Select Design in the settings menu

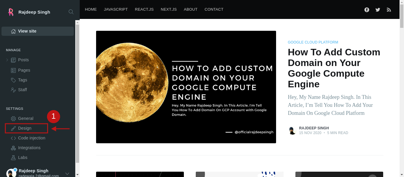[25, 128]
